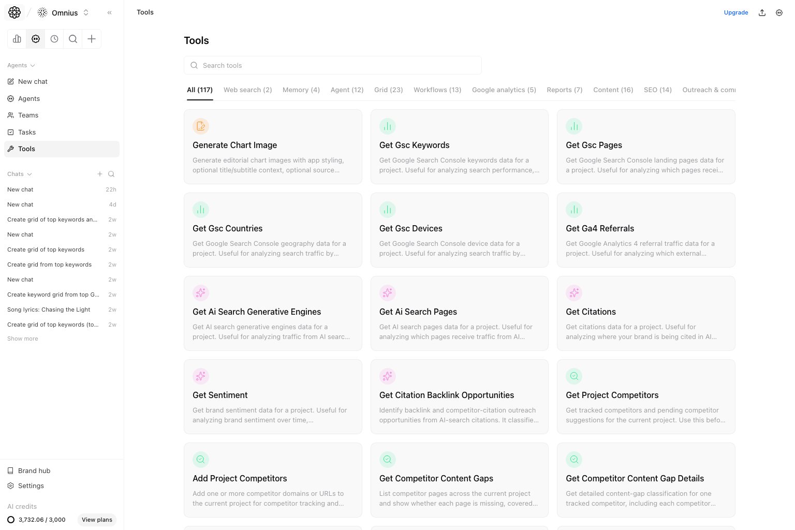Image resolution: width=795 pixels, height=530 pixels.
Task: Open Teams in sidebar menu
Action: [x=62, y=115]
